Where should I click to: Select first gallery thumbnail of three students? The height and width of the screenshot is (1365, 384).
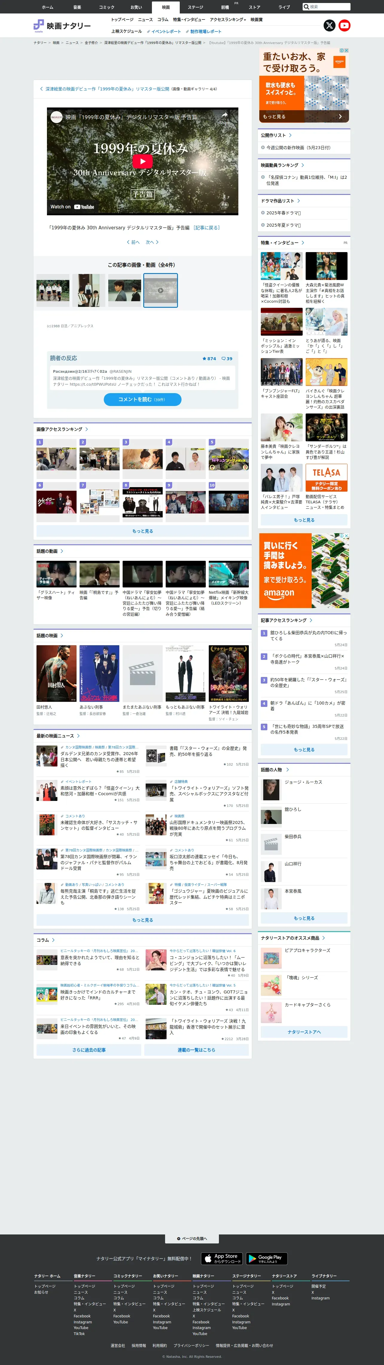[53, 290]
